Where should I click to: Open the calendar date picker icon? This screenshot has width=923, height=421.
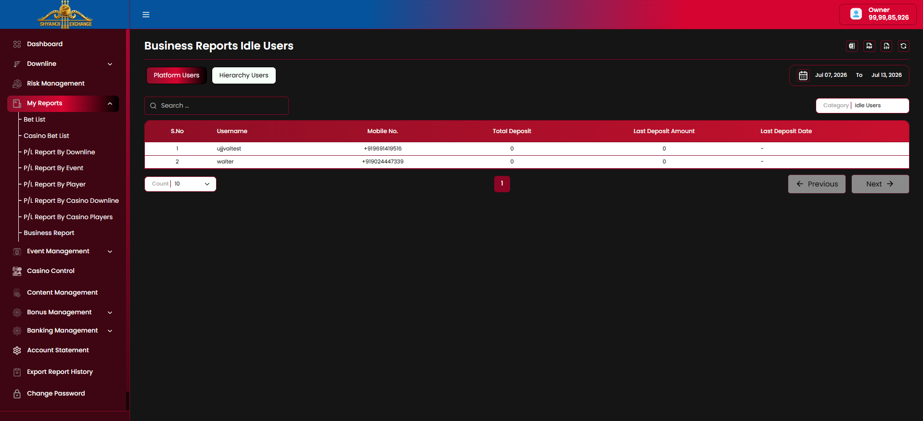tap(803, 75)
